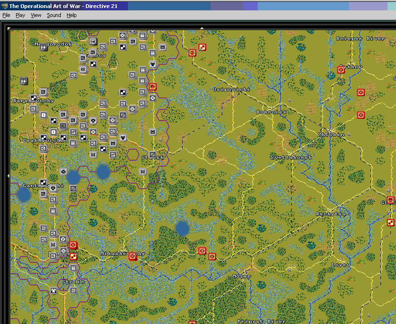Select the gray armor unit on Baranovichy

[34, 98]
